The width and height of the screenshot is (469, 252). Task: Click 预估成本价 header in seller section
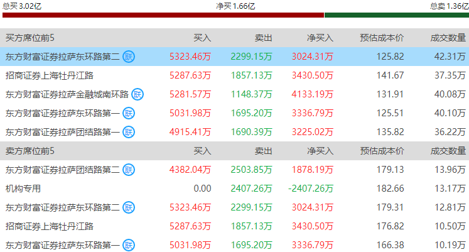(x=382, y=151)
